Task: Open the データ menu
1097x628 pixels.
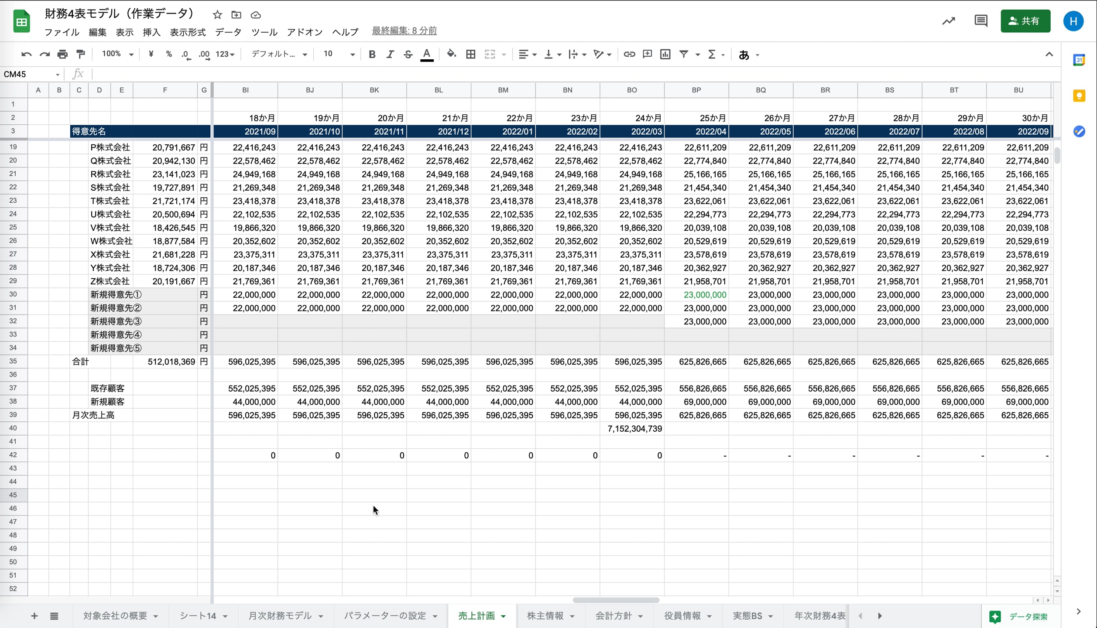Action: click(228, 32)
